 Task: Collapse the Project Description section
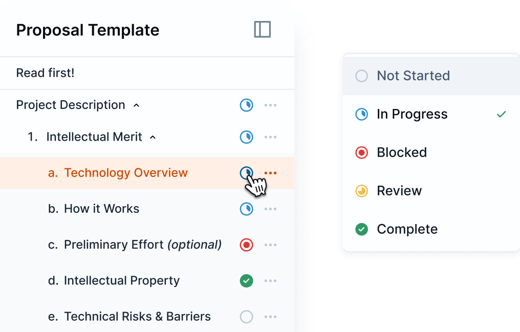coord(136,104)
